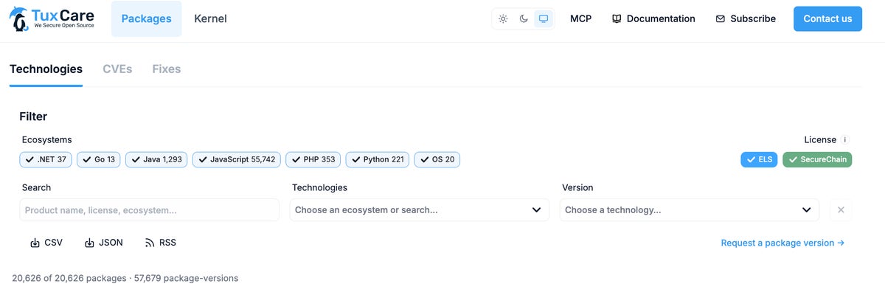Toggle the .NET 37 ecosystem filter
Screen dimensions: 885x295
pyautogui.click(x=46, y=159)
